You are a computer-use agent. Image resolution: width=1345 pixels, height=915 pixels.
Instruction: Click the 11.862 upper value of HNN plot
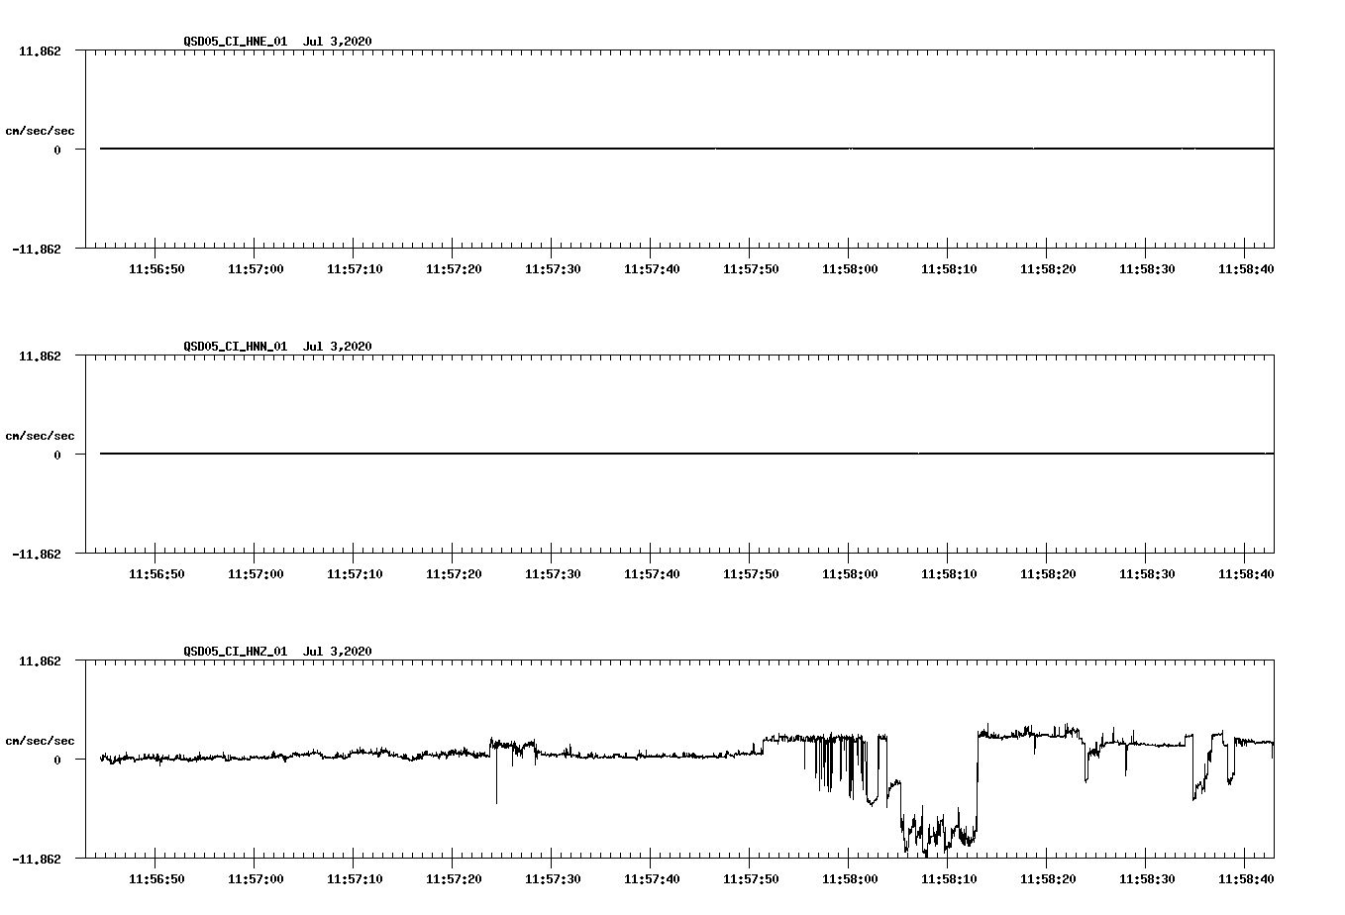tap(40, 356)
